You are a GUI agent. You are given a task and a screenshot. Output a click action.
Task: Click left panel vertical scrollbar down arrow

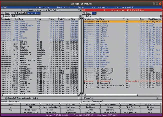click(80, 93)
